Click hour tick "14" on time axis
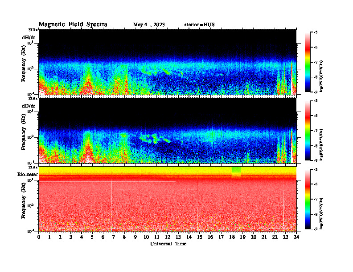The image size is (353, 272). coord(189,237)
